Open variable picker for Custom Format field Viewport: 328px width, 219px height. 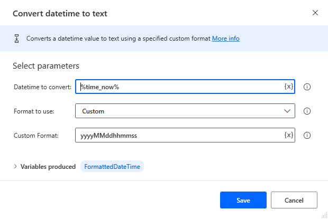[x=288, y=135]
